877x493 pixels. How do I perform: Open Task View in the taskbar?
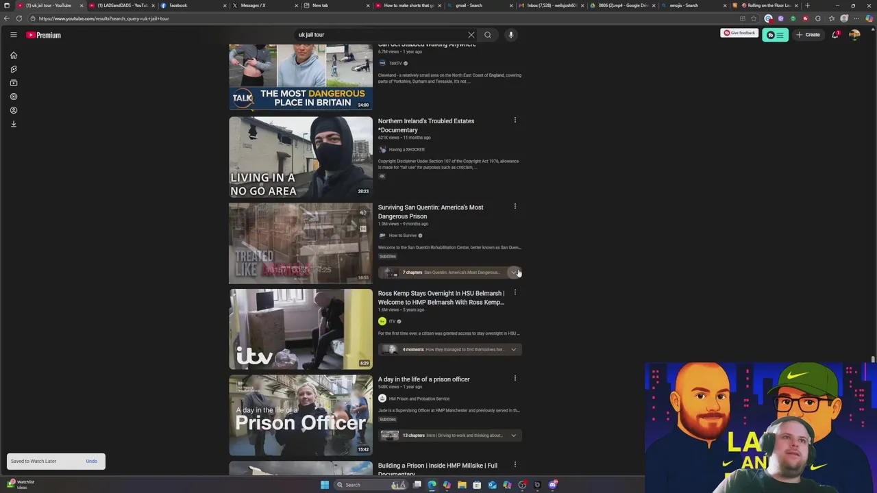click(x=417, y=485)
